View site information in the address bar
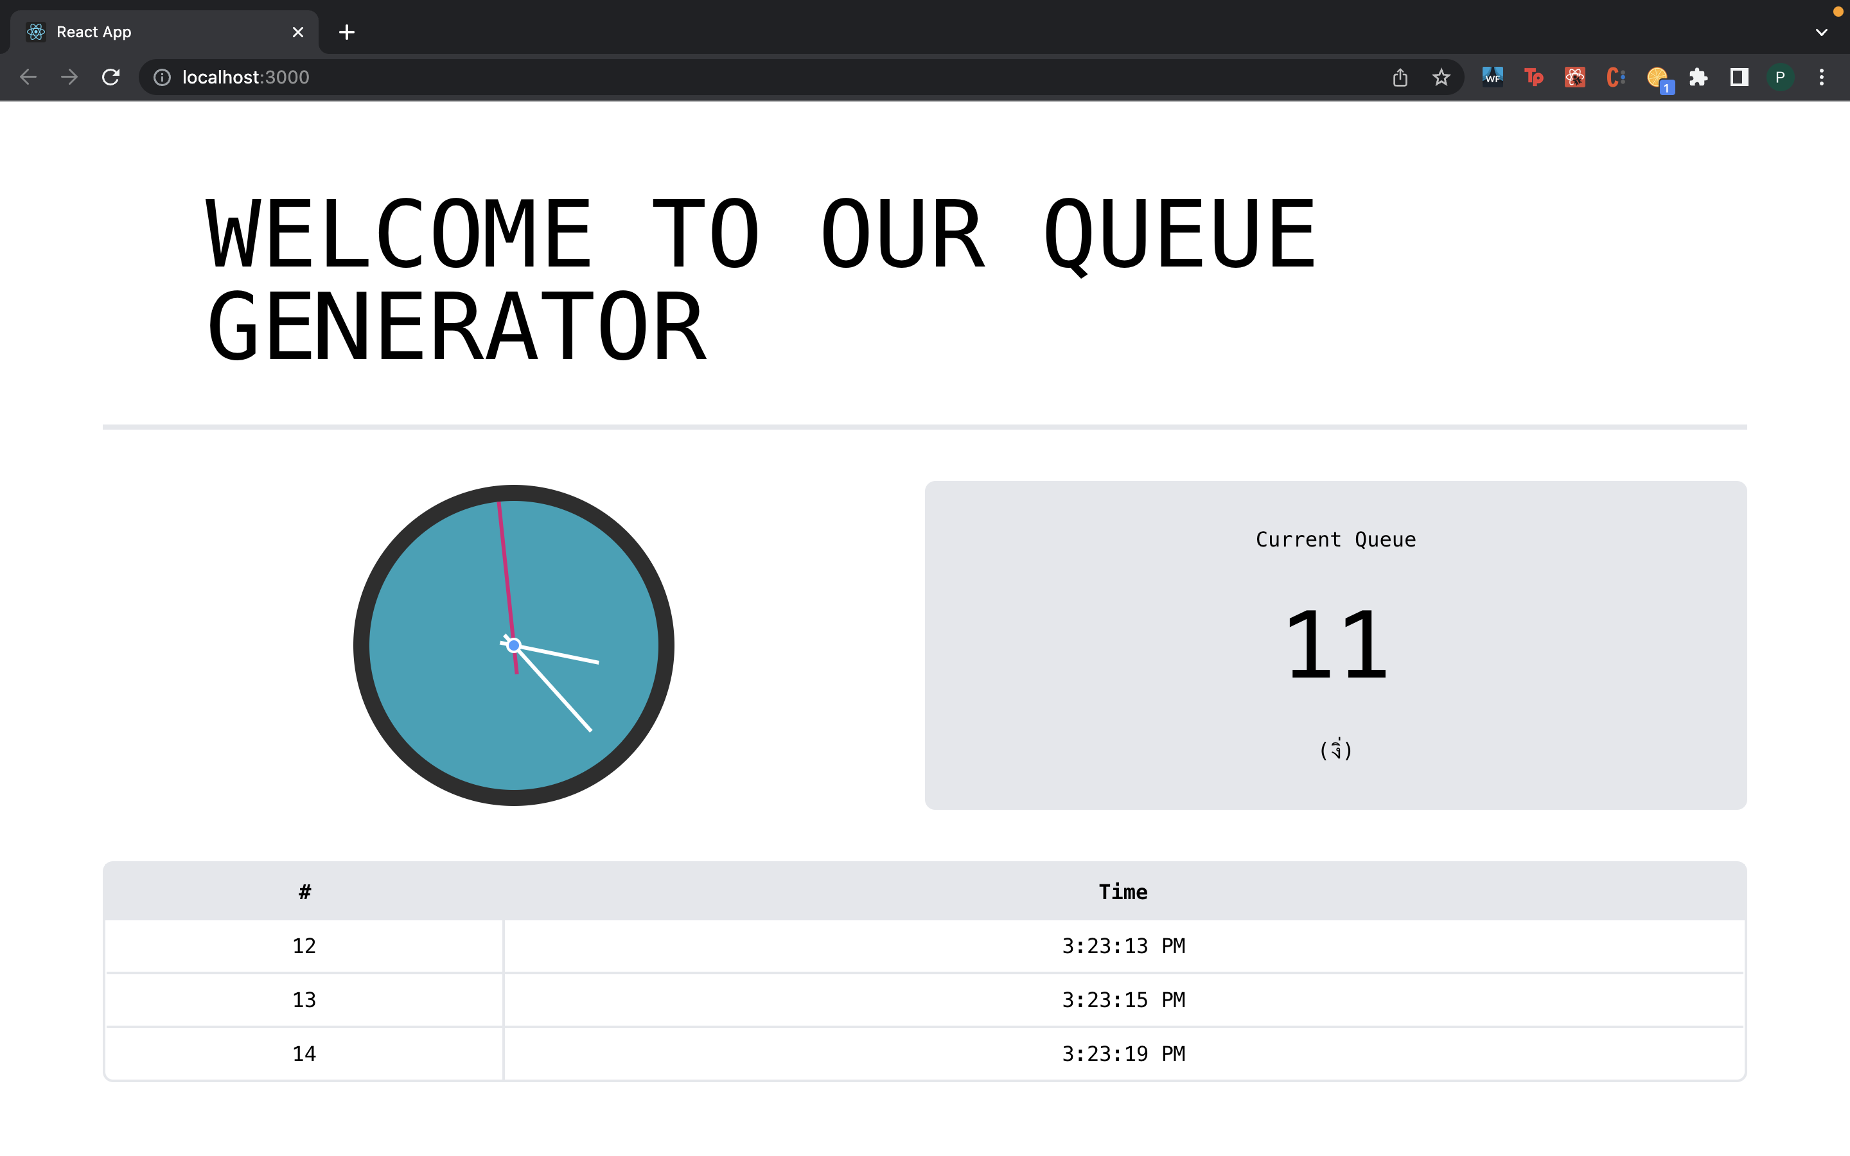The image size is (1850, 1156). (162, 76)
